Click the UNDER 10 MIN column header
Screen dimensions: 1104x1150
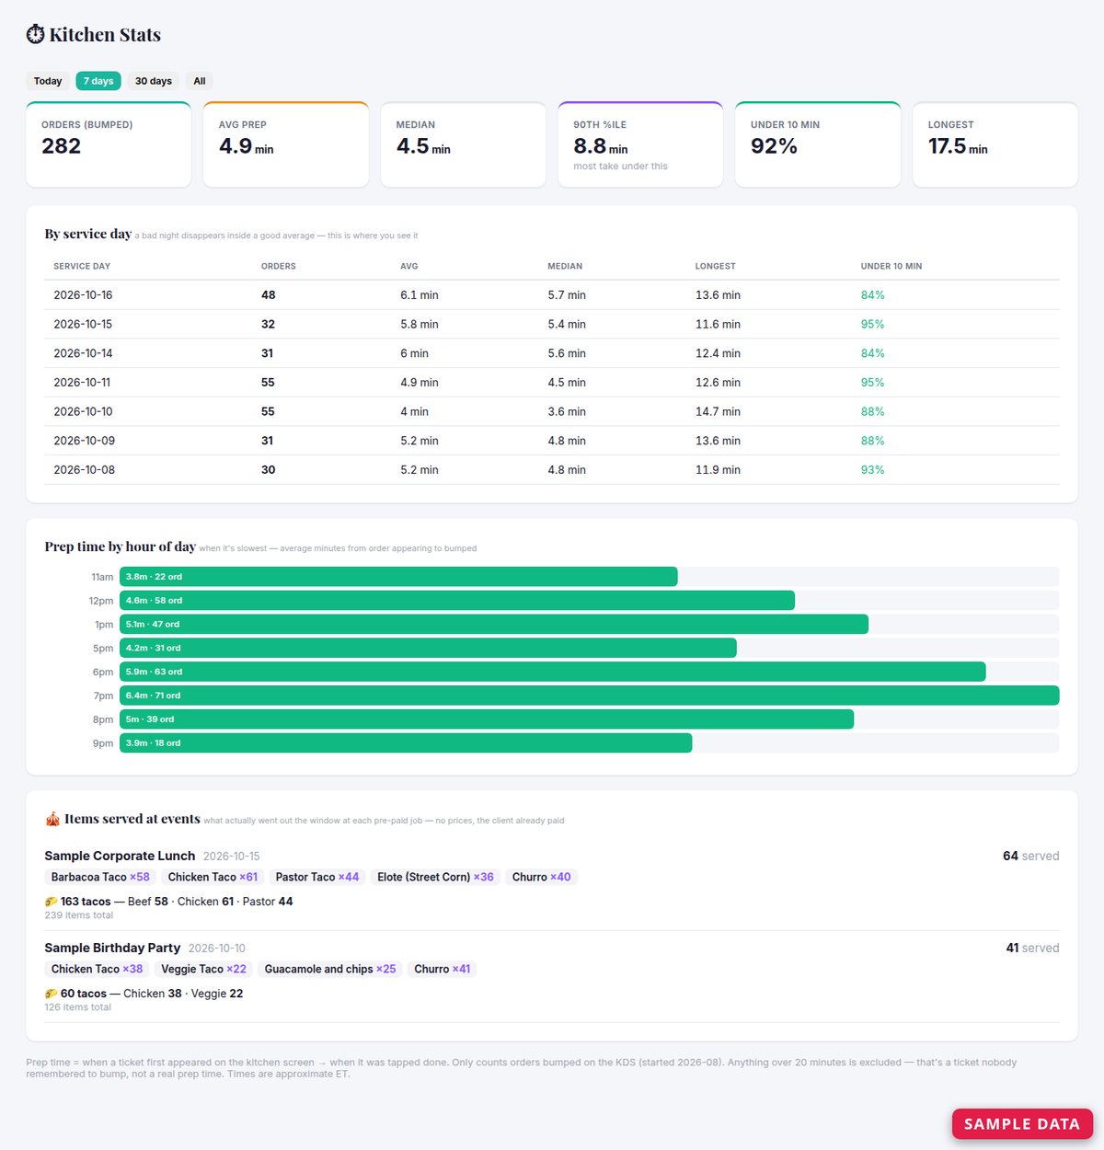click(891, 266)
